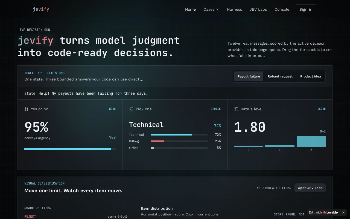Click the 95% urgency progress bar
This screenshot has height=219, width=350.
tap(70, 149)
